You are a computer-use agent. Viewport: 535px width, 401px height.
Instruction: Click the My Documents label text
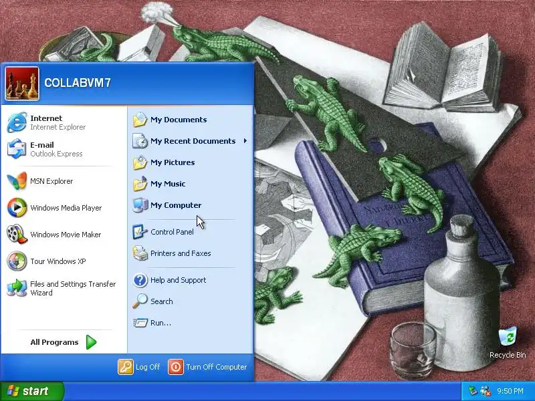click(179, 120)
